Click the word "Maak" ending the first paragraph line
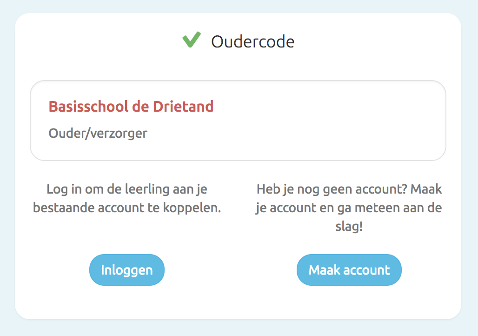 point(426,190)
